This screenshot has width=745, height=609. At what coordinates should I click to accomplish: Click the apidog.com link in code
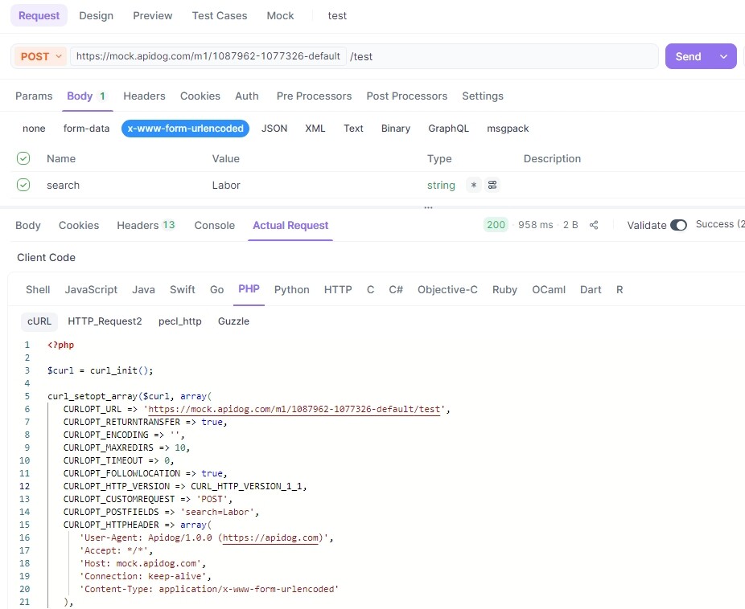coord(271,537)
